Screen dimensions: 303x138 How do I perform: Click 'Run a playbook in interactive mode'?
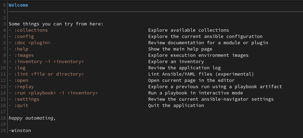pyautogui.click(x=196, y=93)
